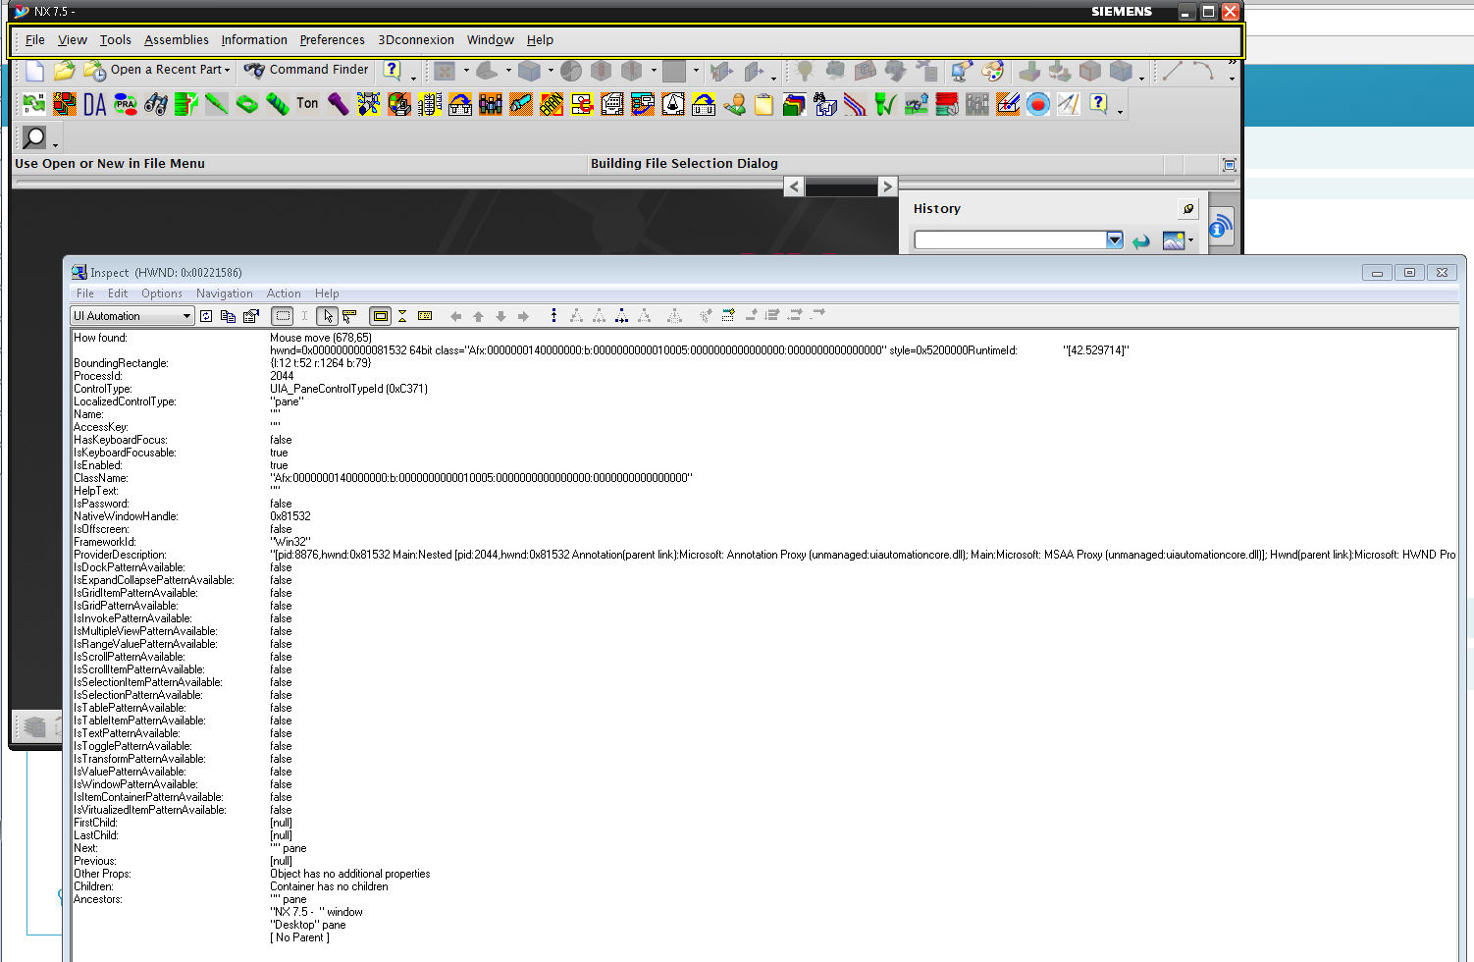
Task: Expand the Open a Recent Part dropdown
Action: [x=227, y=71]
